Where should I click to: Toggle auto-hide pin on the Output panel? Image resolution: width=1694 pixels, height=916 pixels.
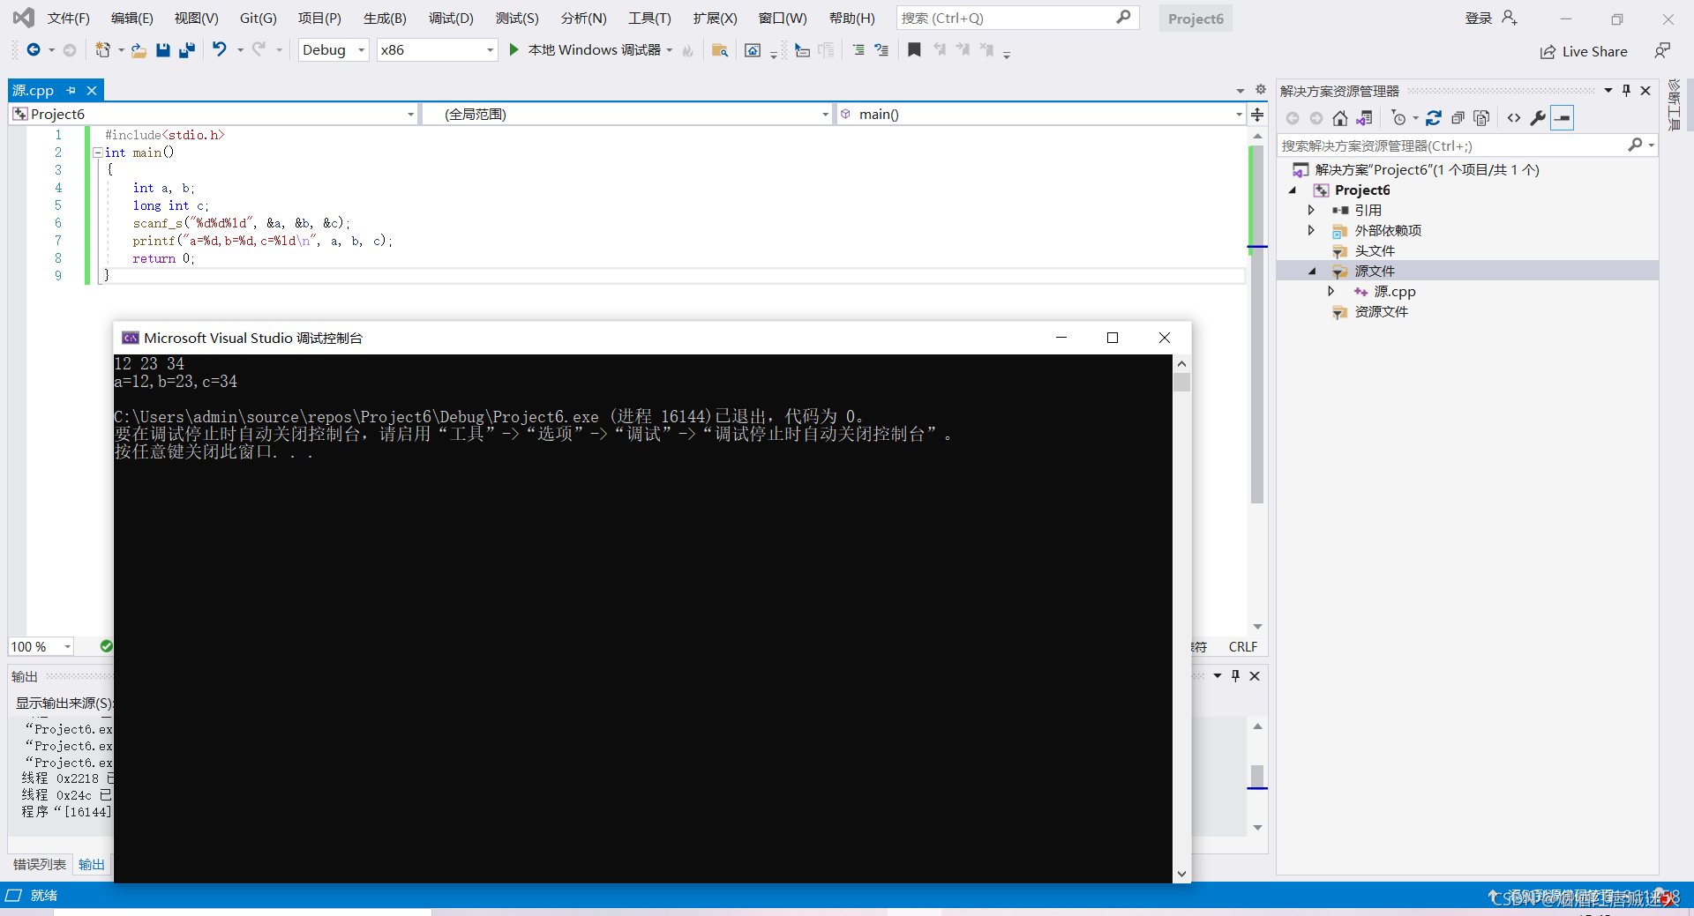pos(1235,675)
